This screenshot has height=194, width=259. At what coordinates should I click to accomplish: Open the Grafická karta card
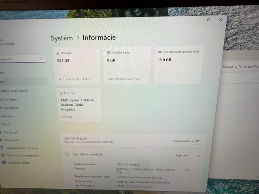click(x=127, y=65)
